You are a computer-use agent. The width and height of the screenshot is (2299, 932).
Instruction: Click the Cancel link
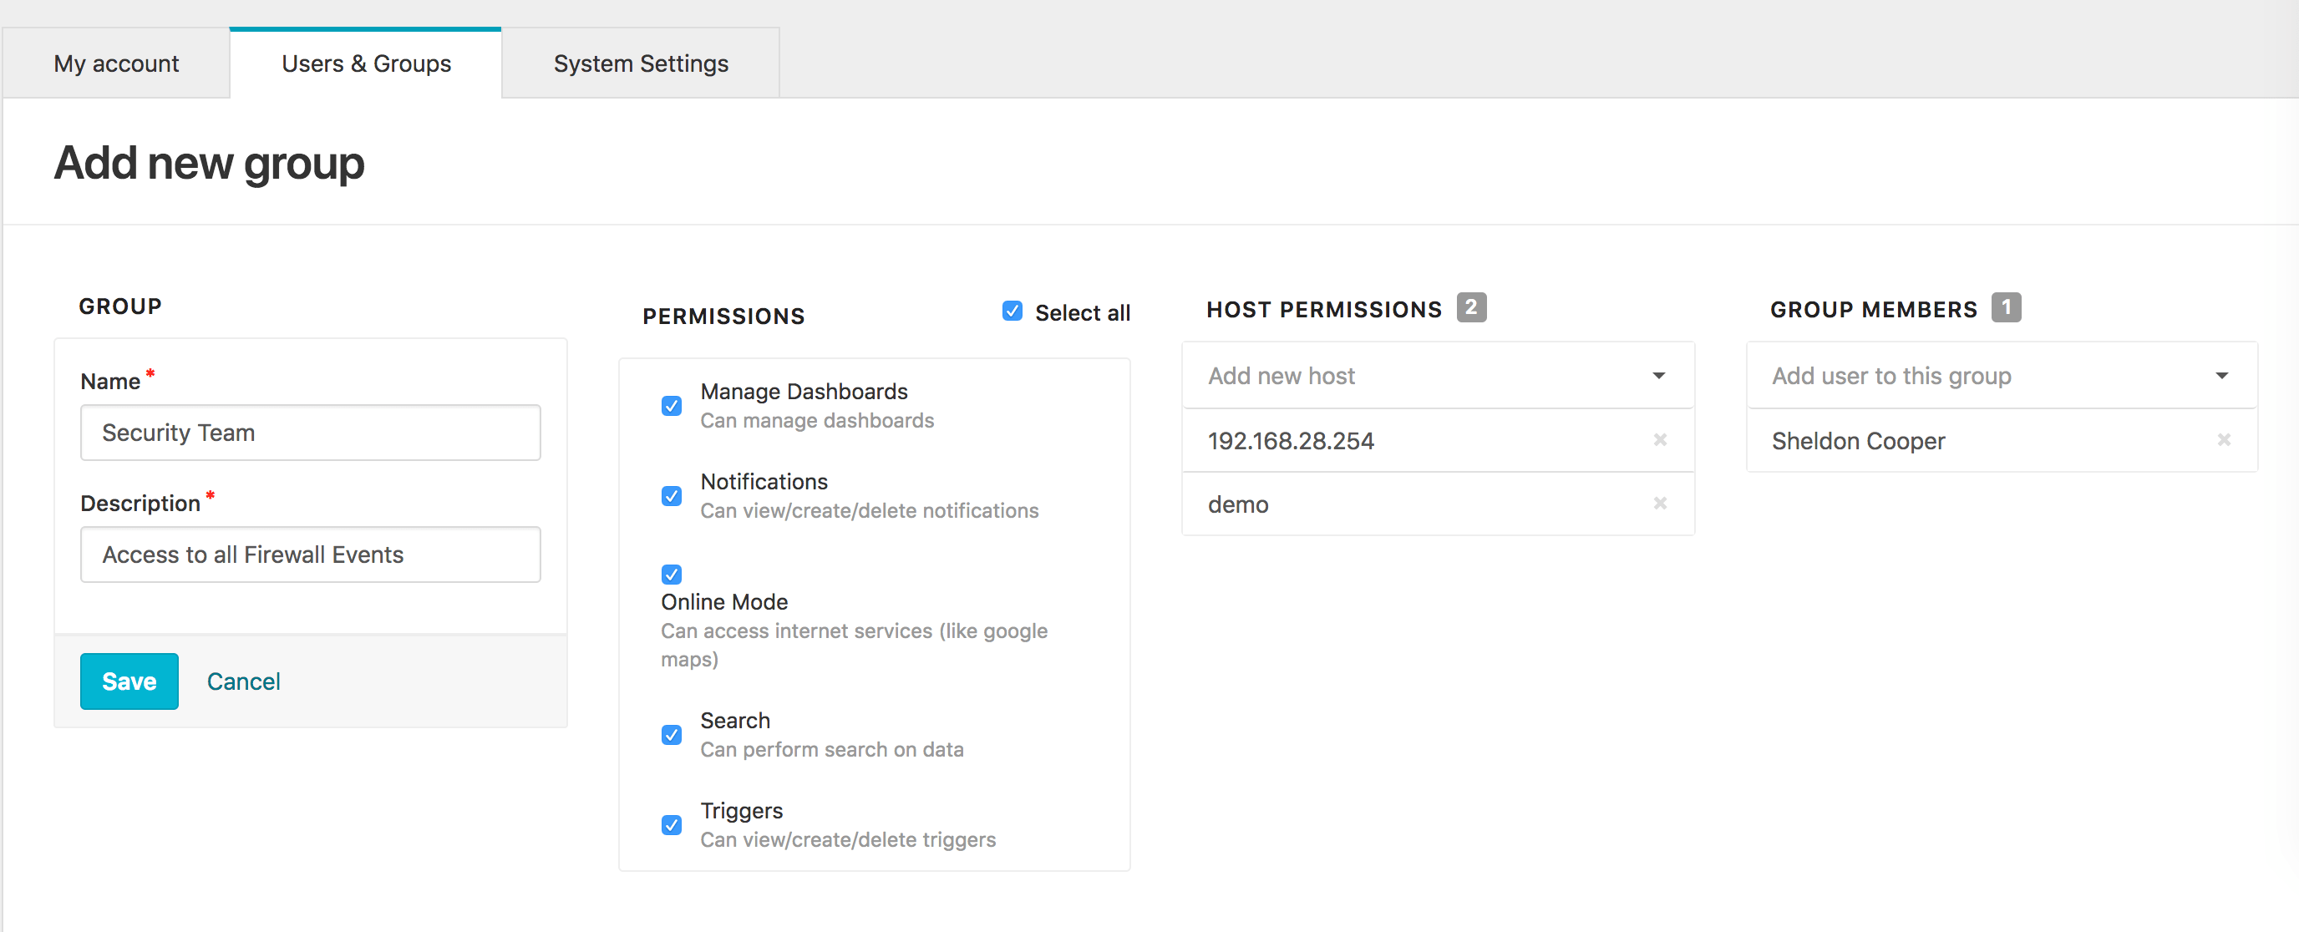243,681
